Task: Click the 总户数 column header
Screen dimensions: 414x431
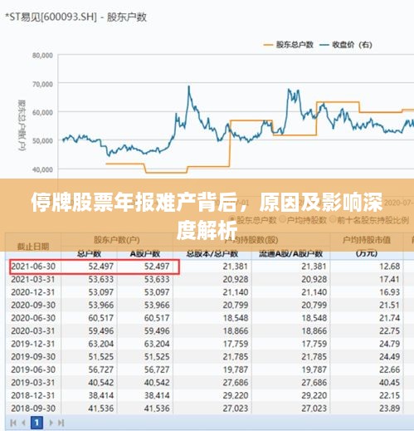Action: pos(89,253)
